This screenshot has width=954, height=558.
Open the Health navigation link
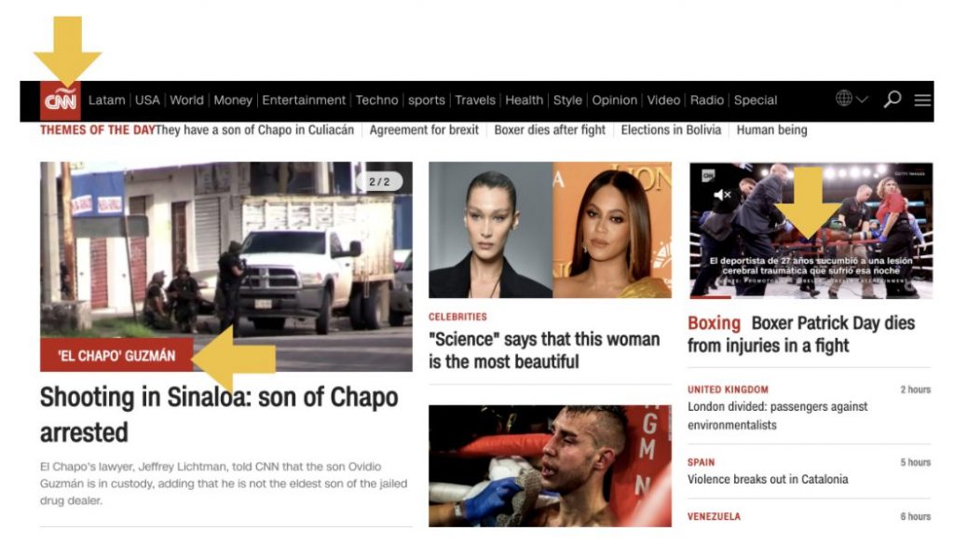524,101
